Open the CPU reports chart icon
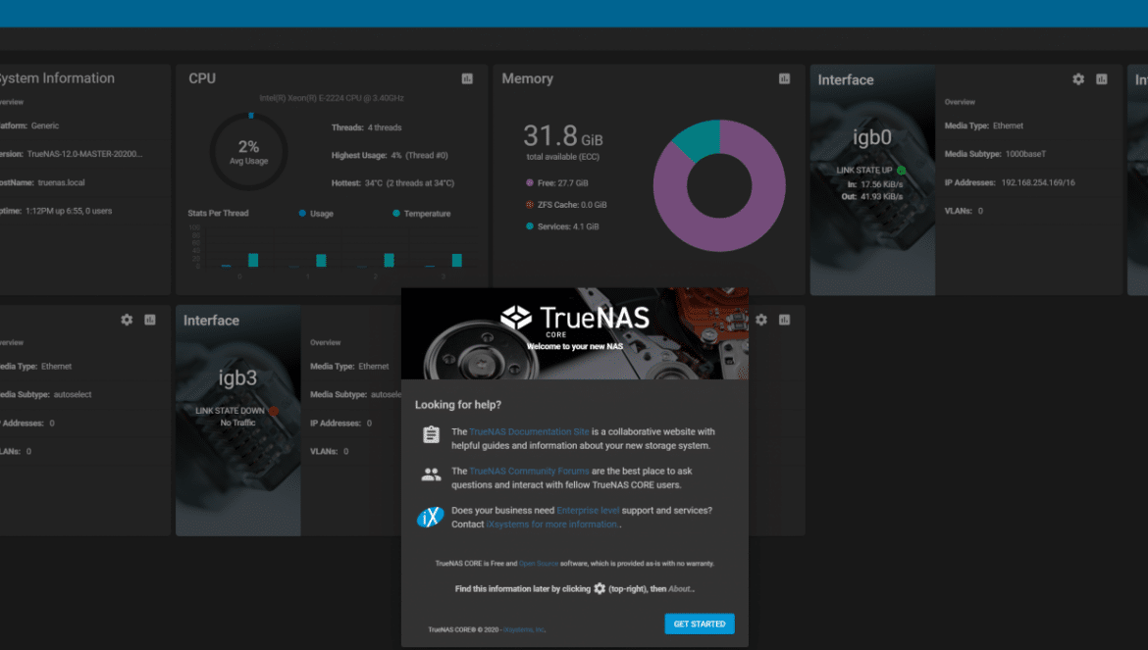The height and width of the screenshot is (650, 1148). click(467, 79)
